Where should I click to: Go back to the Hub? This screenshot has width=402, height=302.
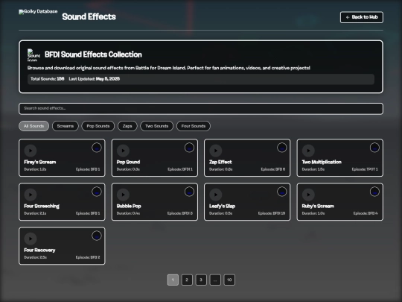tap(362, 17)
